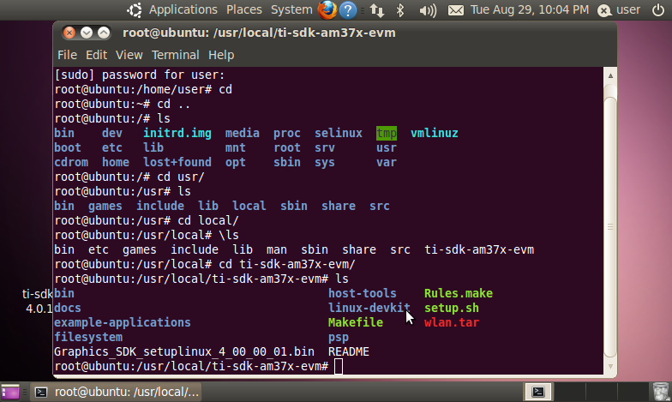This screenshot has width=672, height=402.
Task: Click the terminal vertical scrollbar thumb
Action: pos(610,226)
